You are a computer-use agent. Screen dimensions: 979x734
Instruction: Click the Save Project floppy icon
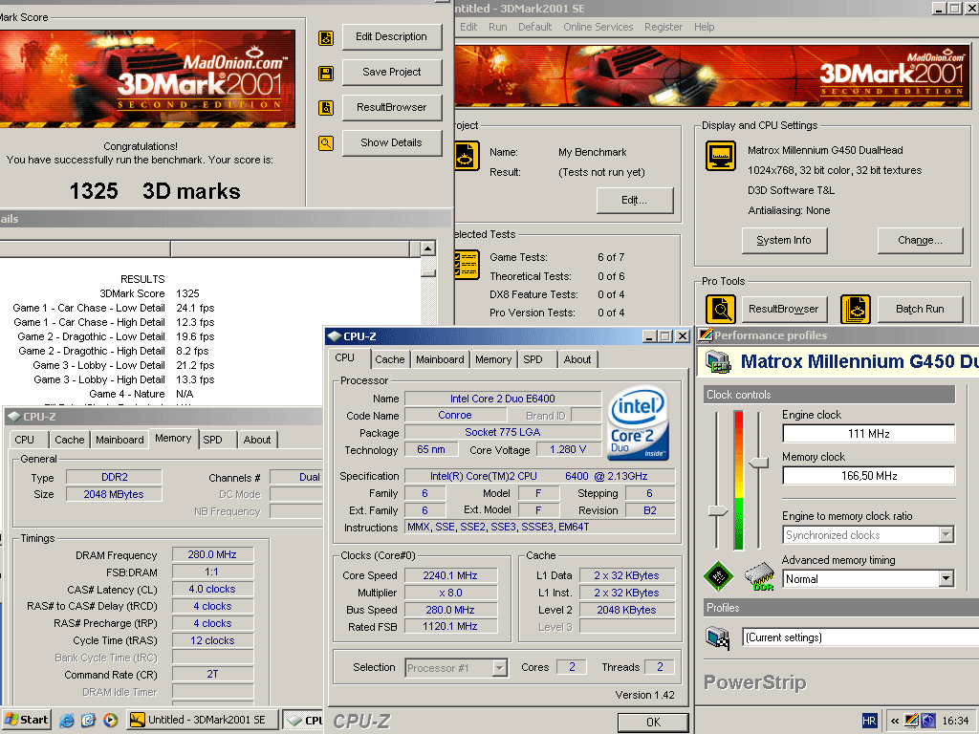[x=326, y=73]
